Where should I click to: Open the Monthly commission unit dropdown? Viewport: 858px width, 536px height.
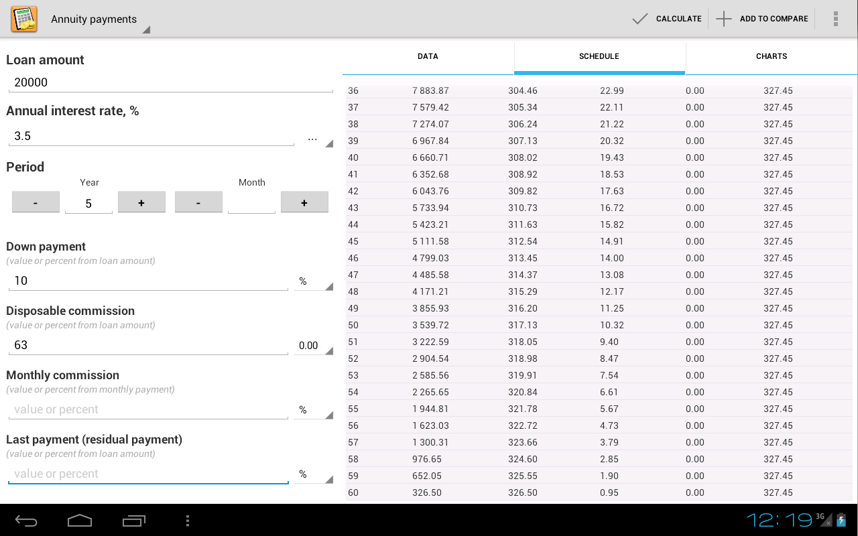[313, 410]
